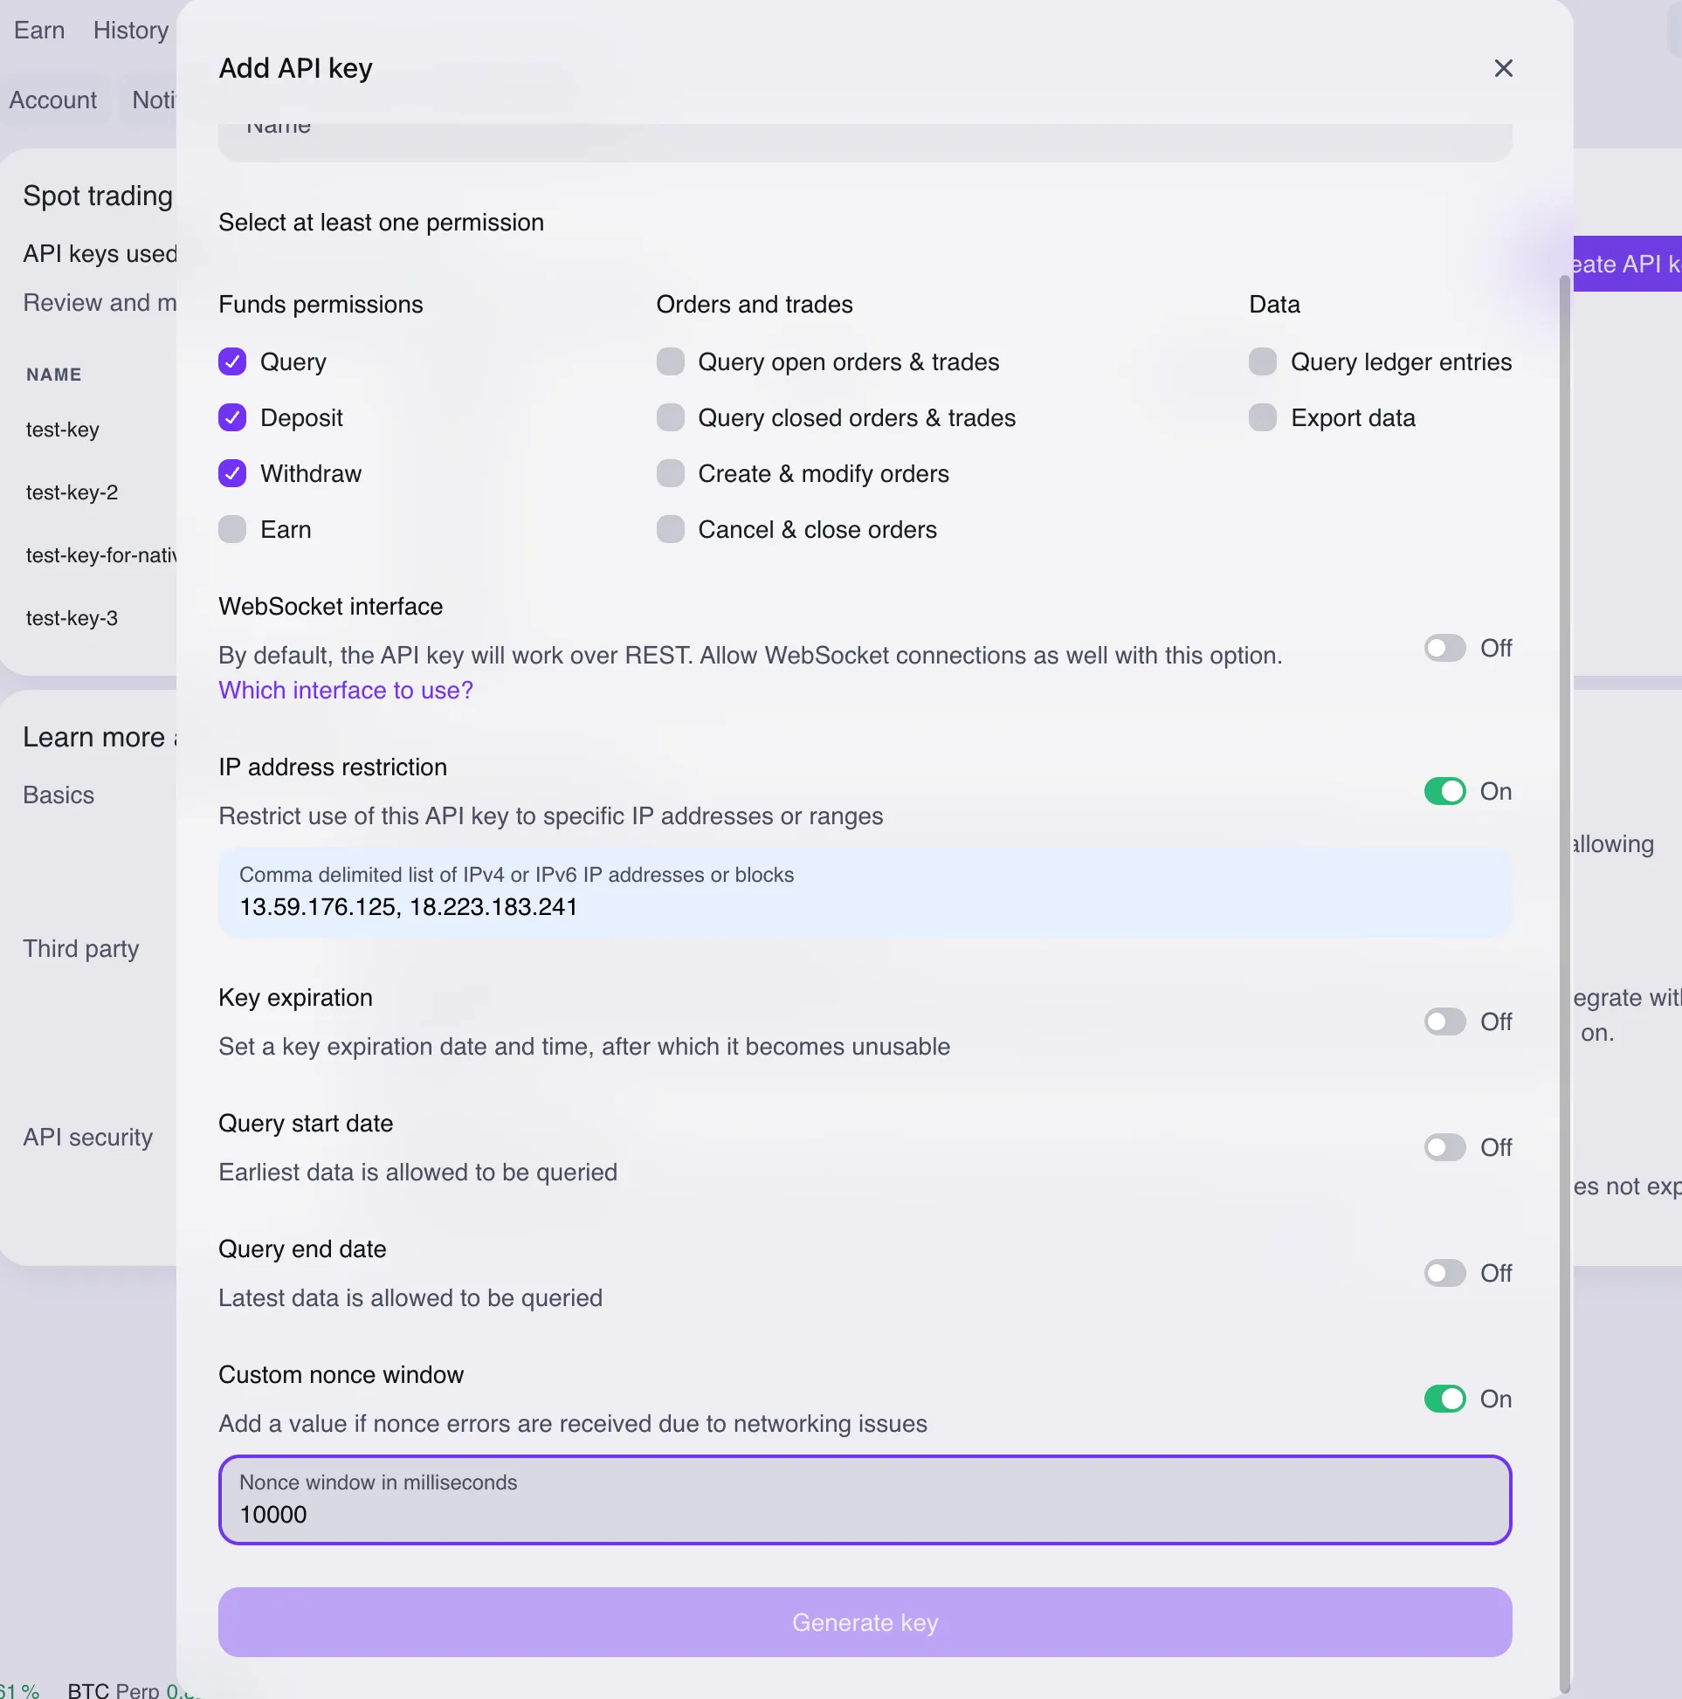Check Query open orders & trades

(x=671, y=361)
